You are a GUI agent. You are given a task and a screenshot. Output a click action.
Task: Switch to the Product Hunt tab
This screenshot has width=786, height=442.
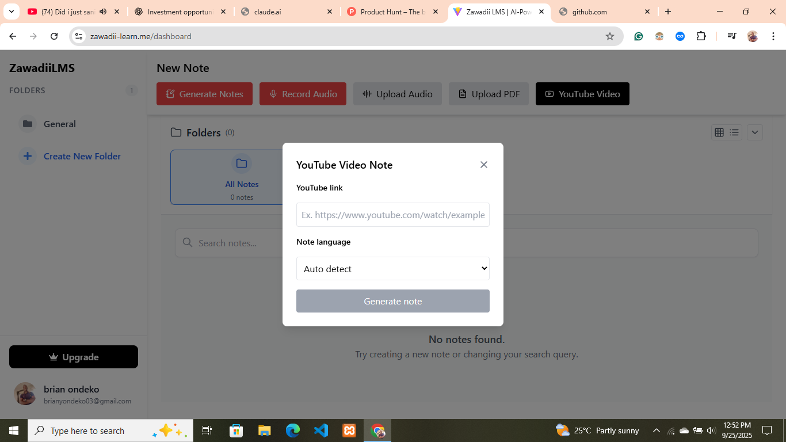393,12
